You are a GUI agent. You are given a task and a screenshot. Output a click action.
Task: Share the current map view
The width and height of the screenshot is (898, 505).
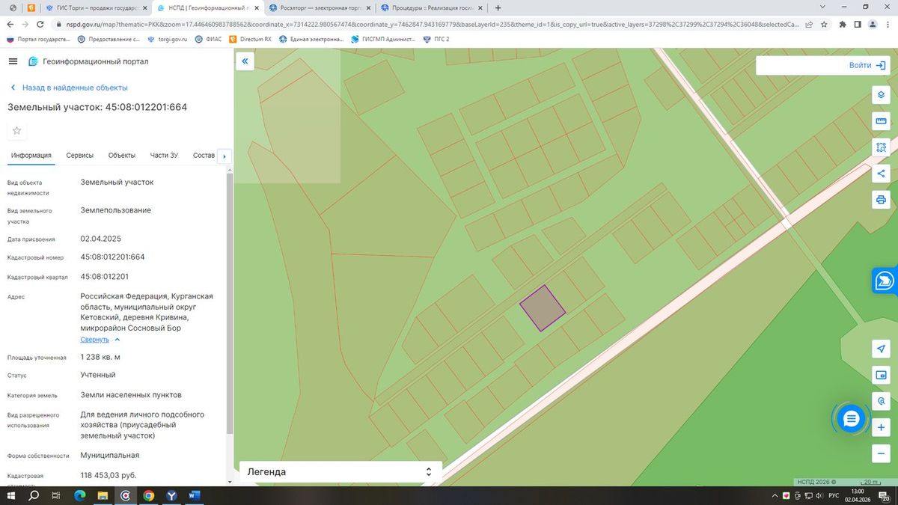(x=881, y=174)
